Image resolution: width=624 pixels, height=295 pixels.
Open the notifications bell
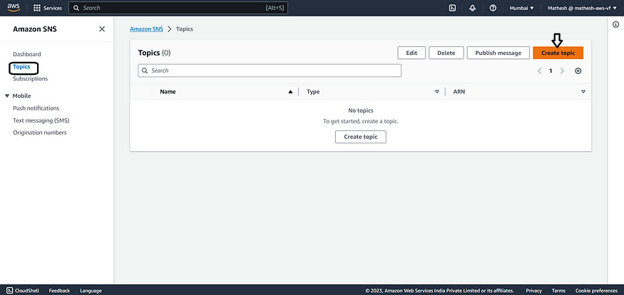click(472, 8)
